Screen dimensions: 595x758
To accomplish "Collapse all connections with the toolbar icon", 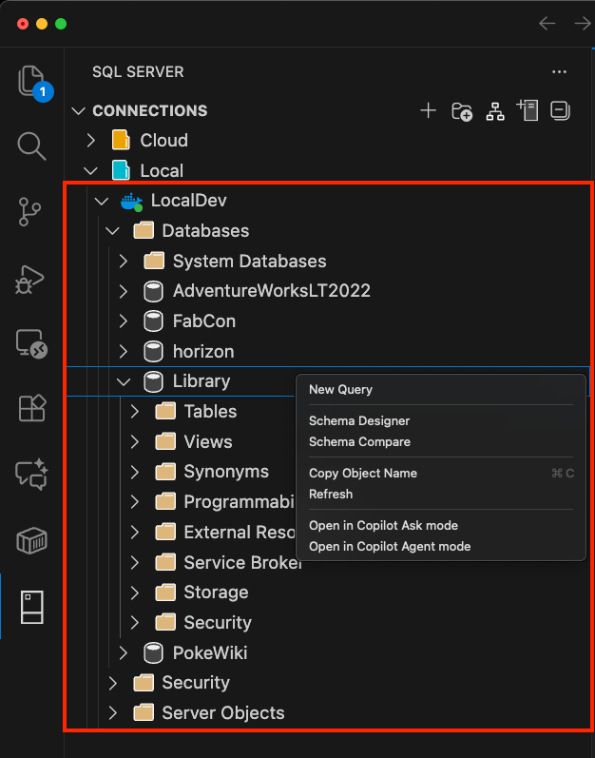I will [561, 110].
